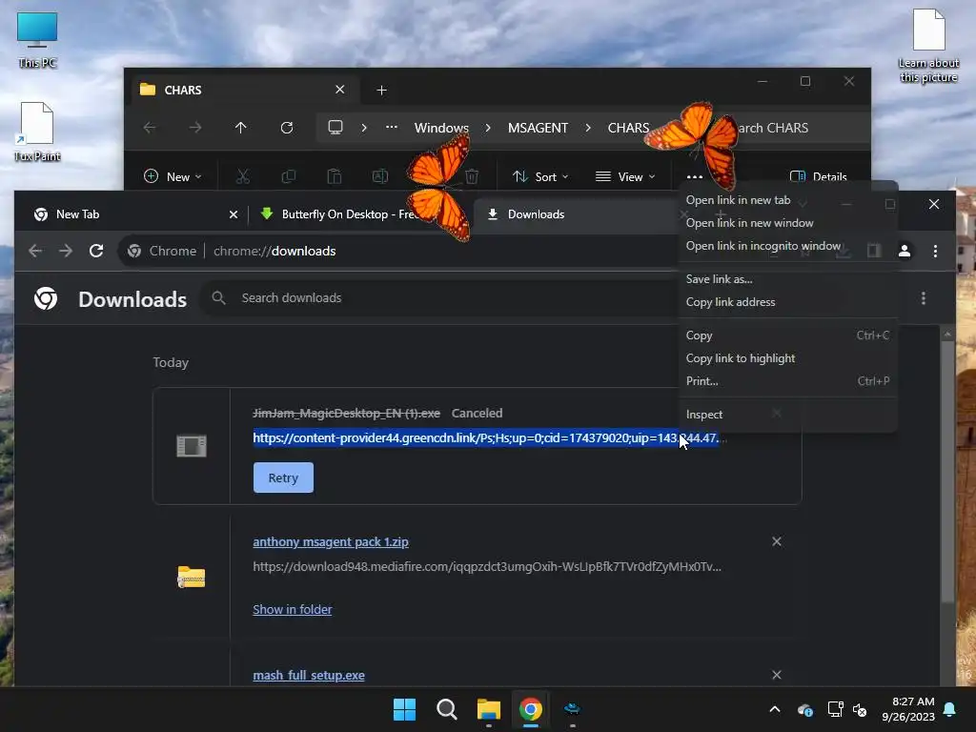Click MSAGENT in Explorer breadcrumb
The width and height of the screenshot is (976, 732).
(538, 128)
